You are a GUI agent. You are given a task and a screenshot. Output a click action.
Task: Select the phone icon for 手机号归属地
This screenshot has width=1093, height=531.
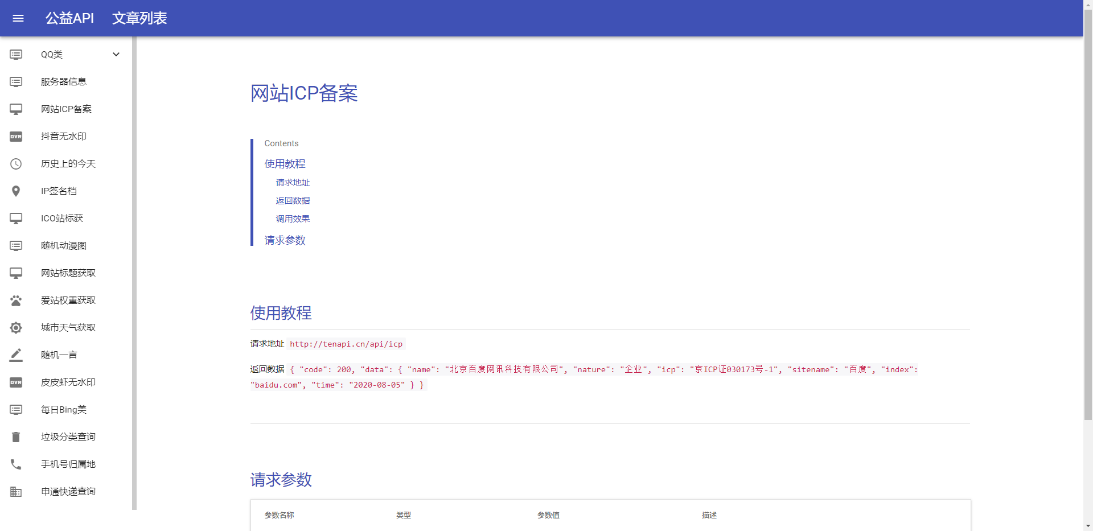15,464
